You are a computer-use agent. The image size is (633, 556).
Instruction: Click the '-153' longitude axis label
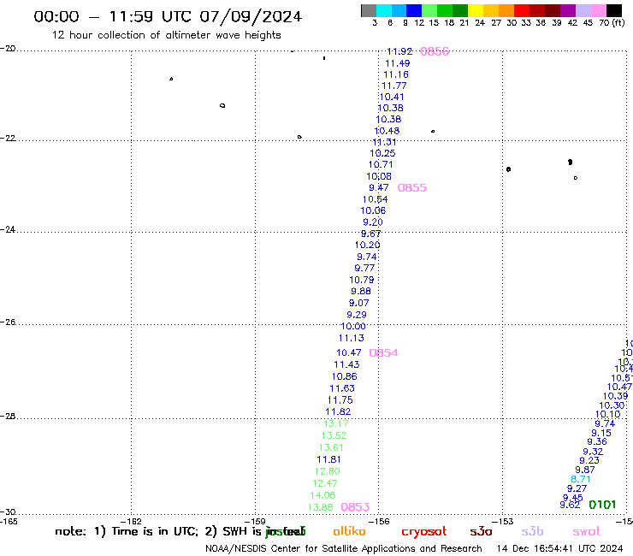pyautogui.click(x=503, y=522)
